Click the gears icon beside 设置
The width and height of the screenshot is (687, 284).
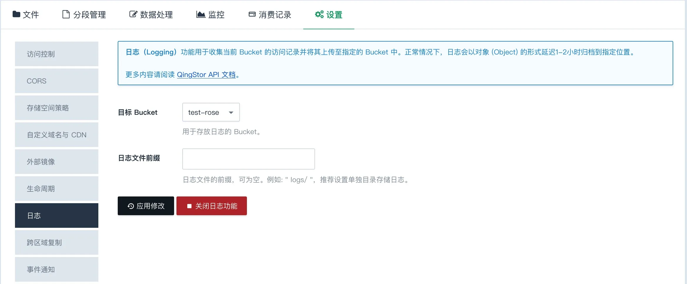tap(319, 14)
